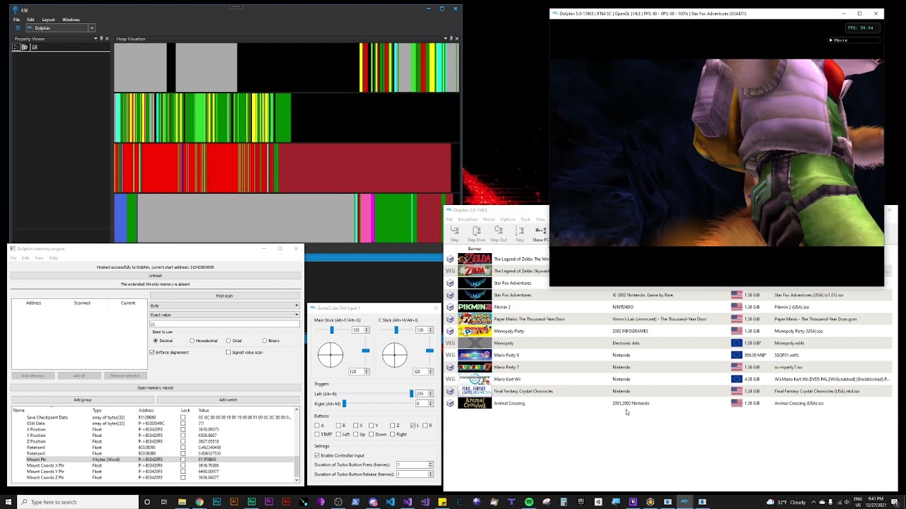Image resolution: width=906 pixels, height=509 pixels.
Task: Select the Animal Crossing game entry
Action: (x=509, y=403)
